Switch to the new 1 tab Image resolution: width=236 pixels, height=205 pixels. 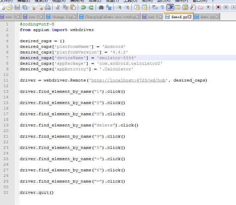coord(152,17)
